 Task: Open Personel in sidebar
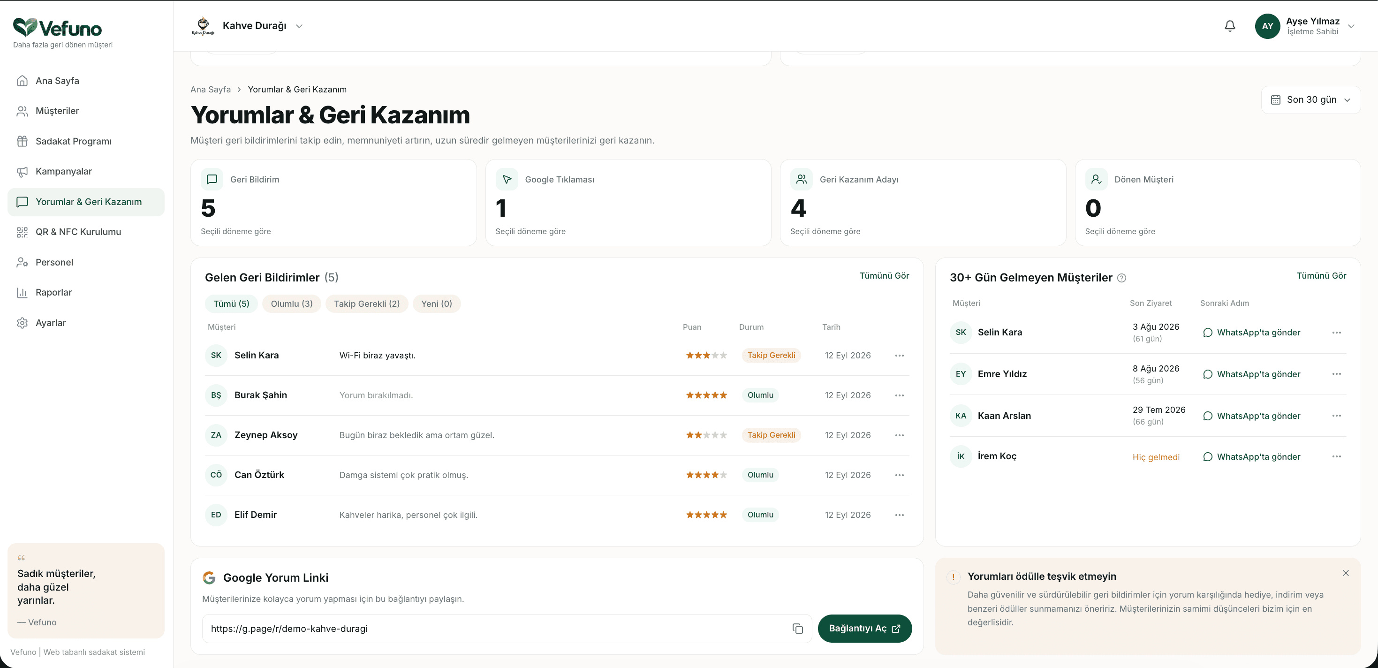point(85,262)
